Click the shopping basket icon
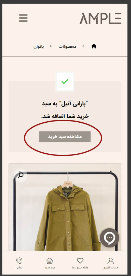Viewport: 131px width, 276px height. (50, 261)
